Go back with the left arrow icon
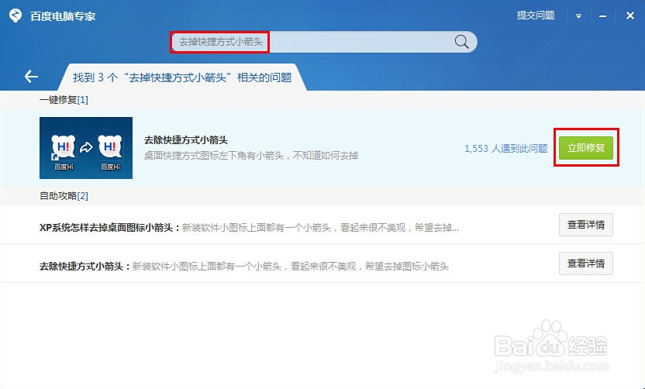This screenshot has width=645, height=389. pyautogui.click(x=31, y=76)
